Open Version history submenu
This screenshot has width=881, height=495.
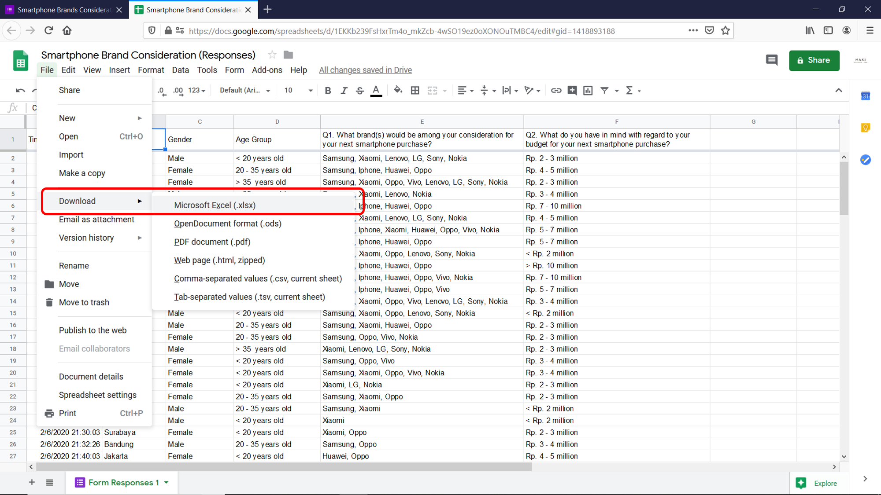point(94,238)
